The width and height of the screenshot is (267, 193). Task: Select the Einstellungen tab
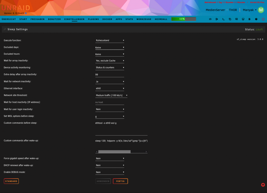74,19
